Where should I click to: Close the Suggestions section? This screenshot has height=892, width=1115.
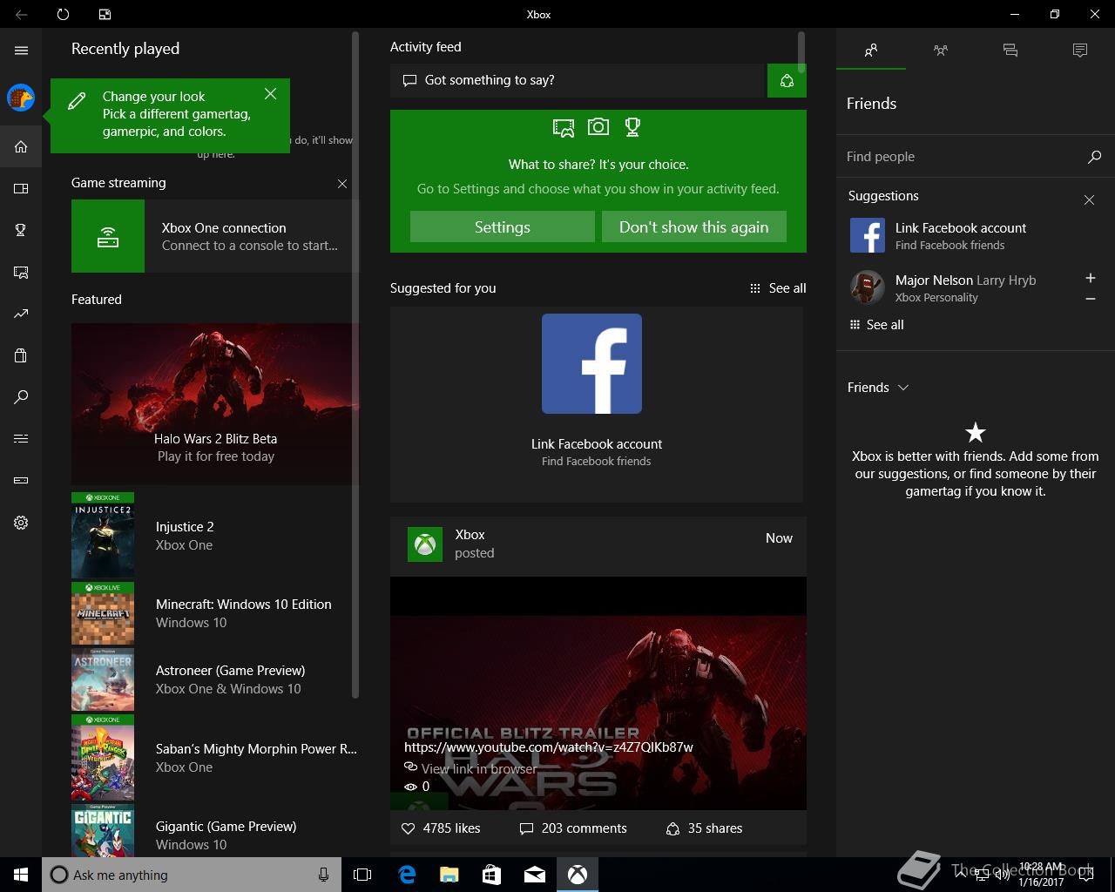coord(1089,200)
